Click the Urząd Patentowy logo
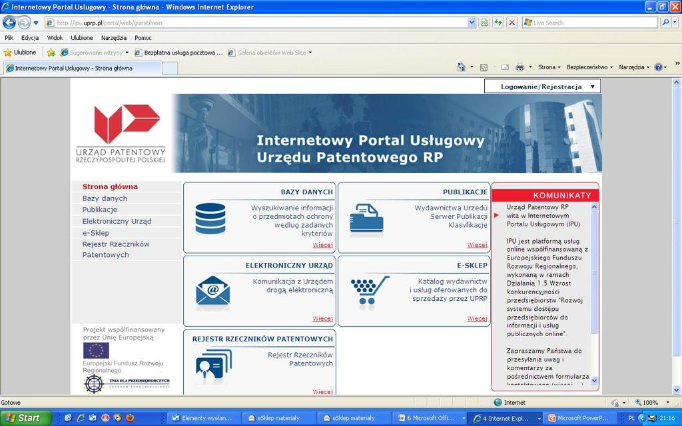This screenshot has height=426, width=682. tap(121, 133)
